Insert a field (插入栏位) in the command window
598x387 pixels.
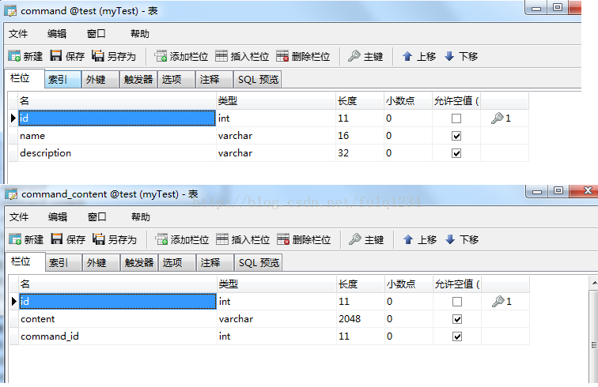pyautogui.click(x=242, y=56)
